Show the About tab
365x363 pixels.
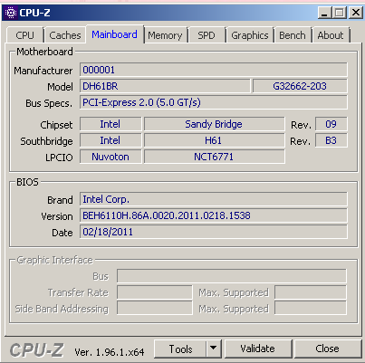click(331, 35)
